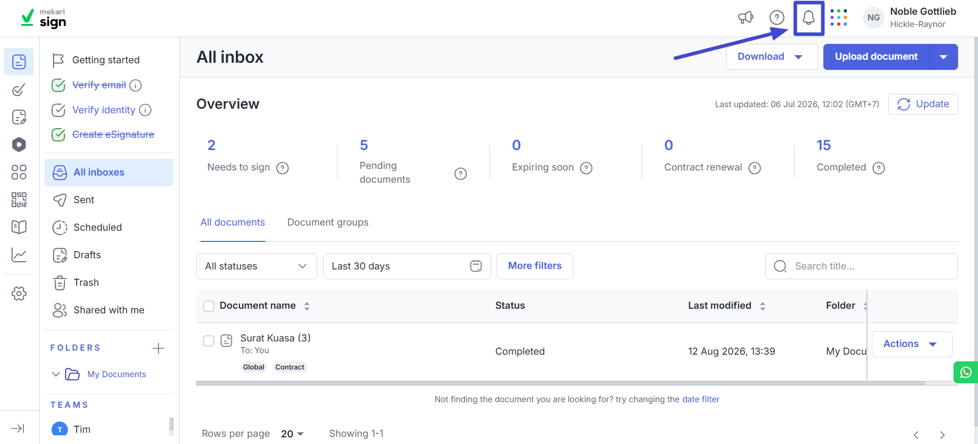
Task: Open the analytics chart icon in left rail
Action: 19,255
